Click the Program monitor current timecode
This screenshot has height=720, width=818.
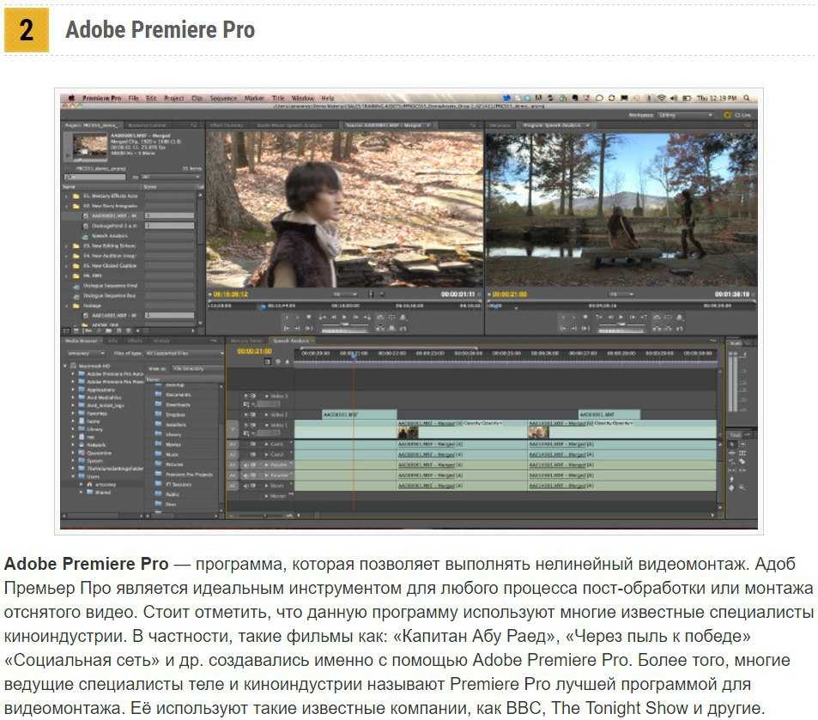[x=510, y=294]
